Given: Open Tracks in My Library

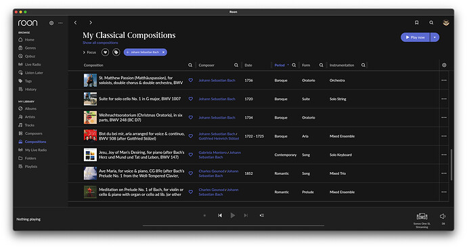Looking at the screenshot, I should coord(30,125).
